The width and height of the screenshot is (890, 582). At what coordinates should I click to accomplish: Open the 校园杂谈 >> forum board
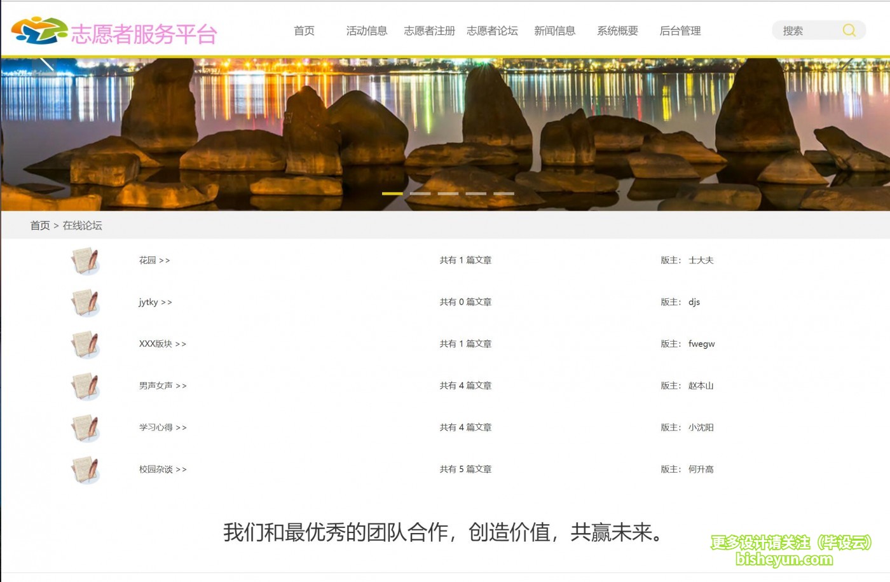pos(163,469)
